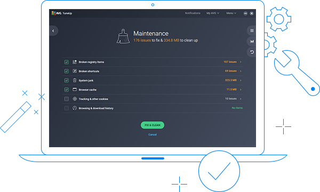This screenshot has height=192, width=320.
Task: Click the Broken shortcuts label
Action: (89, 71)
